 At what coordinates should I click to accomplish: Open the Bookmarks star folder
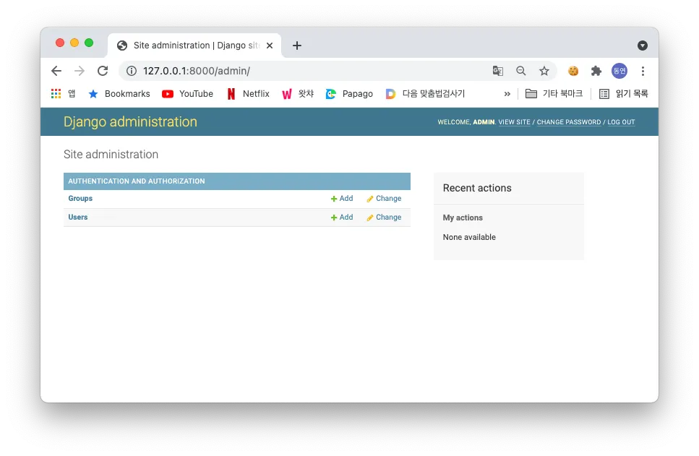pyautogui.click(x=119, y=94)
